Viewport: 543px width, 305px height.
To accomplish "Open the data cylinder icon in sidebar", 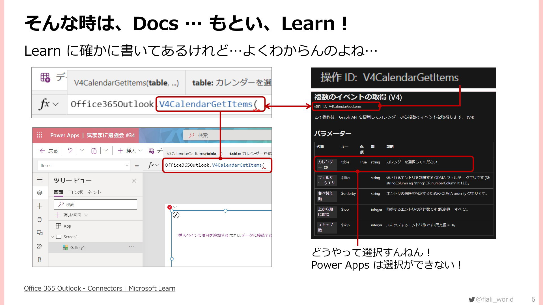I will [x=40, y=220].
